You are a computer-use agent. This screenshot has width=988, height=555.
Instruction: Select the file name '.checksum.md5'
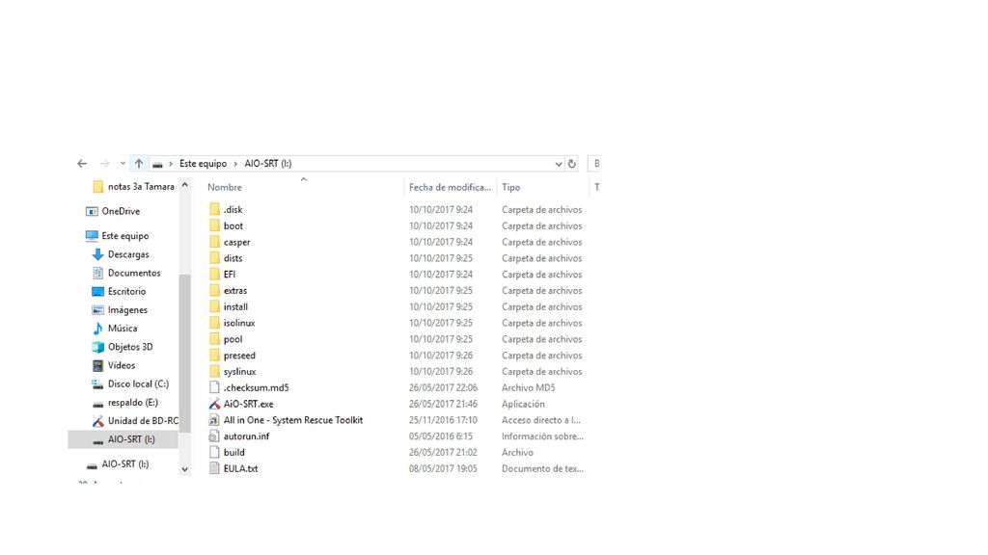(256, 387)
